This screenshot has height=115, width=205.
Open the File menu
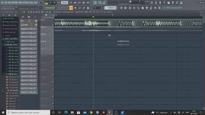pos(2,3)
